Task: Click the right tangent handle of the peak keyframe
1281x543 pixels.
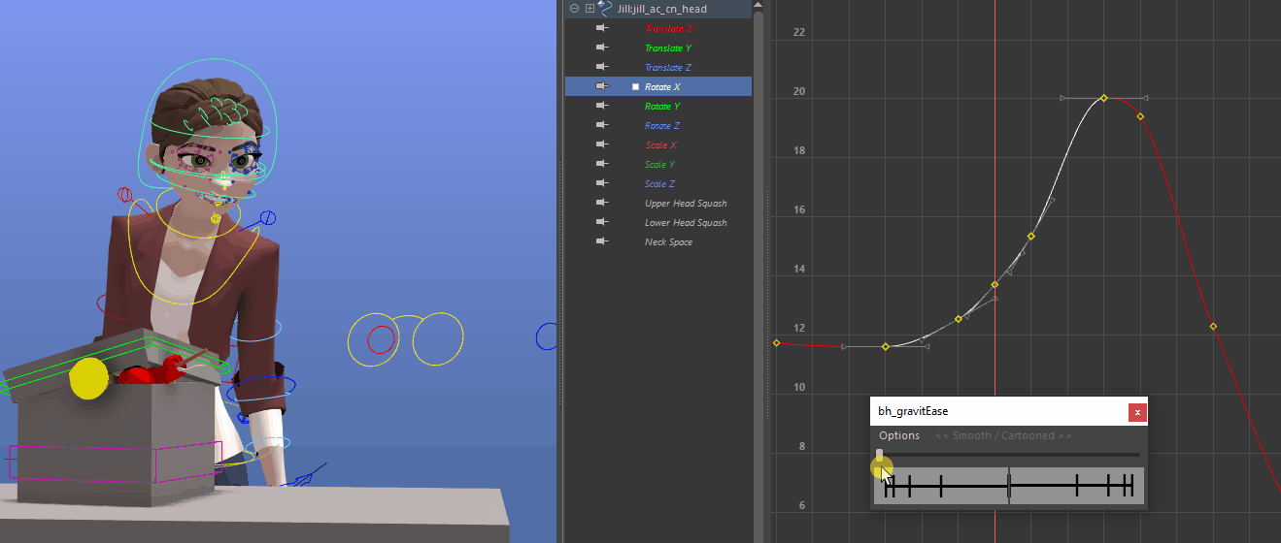Action: (1146, 98)
